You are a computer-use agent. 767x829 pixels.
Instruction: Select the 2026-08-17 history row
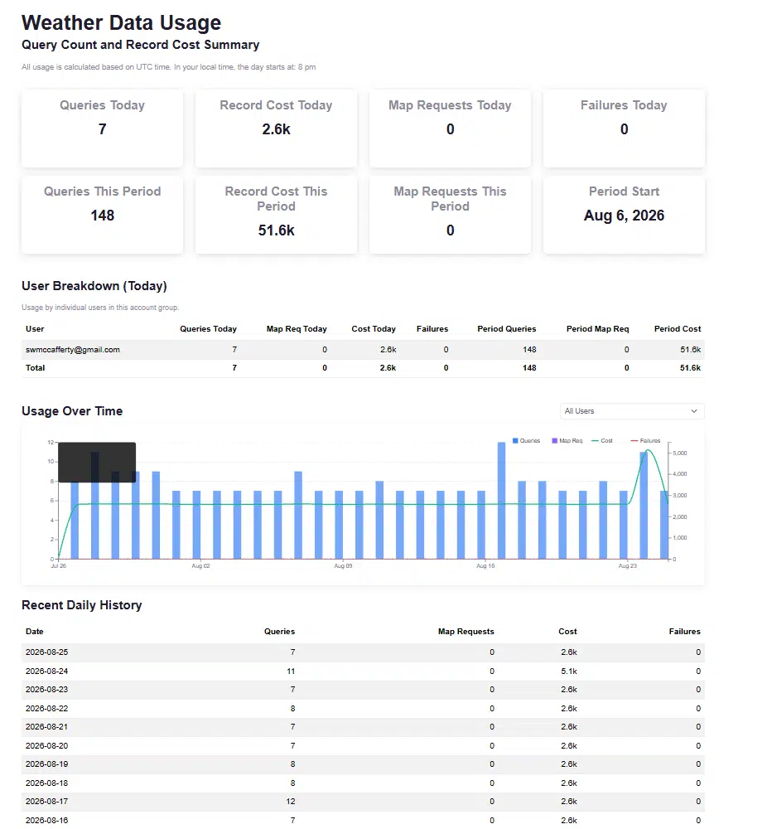click(363, 802)
